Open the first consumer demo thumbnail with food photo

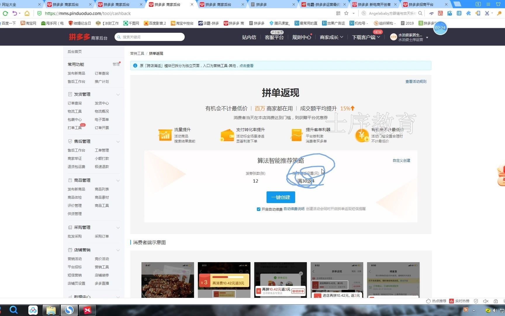[x=168, y=280]
